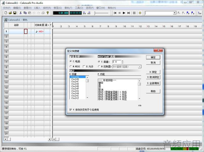Screen dimensions: 204x152
Task: Open the 查看(V) menu
Action: tap(28, 8)
